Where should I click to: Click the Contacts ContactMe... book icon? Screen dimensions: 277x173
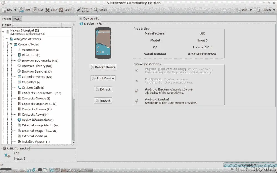click(x=19, y=93)
